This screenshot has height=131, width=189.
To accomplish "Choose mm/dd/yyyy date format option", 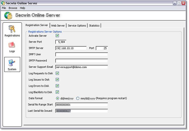I will [x=78, y=98].
